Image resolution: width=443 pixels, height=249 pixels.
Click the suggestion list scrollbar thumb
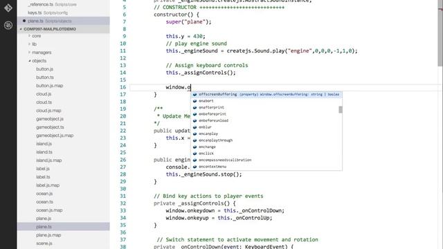341,109
